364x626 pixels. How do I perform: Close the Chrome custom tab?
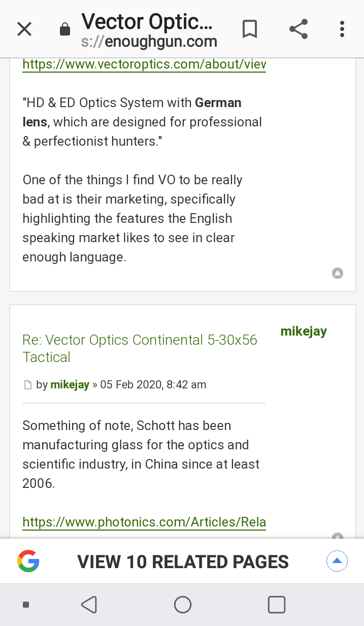24,29
